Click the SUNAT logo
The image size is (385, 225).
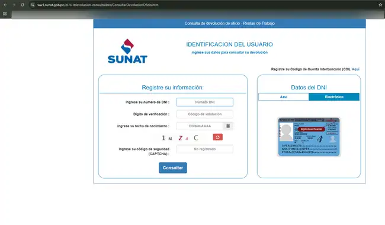[x=127, y=52]
